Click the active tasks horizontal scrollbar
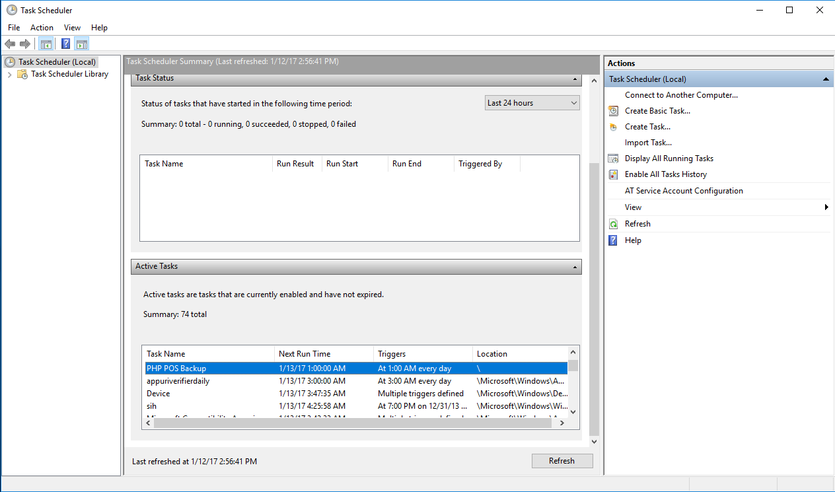Viewport: 835px width, 492px height. click(352, 424)
